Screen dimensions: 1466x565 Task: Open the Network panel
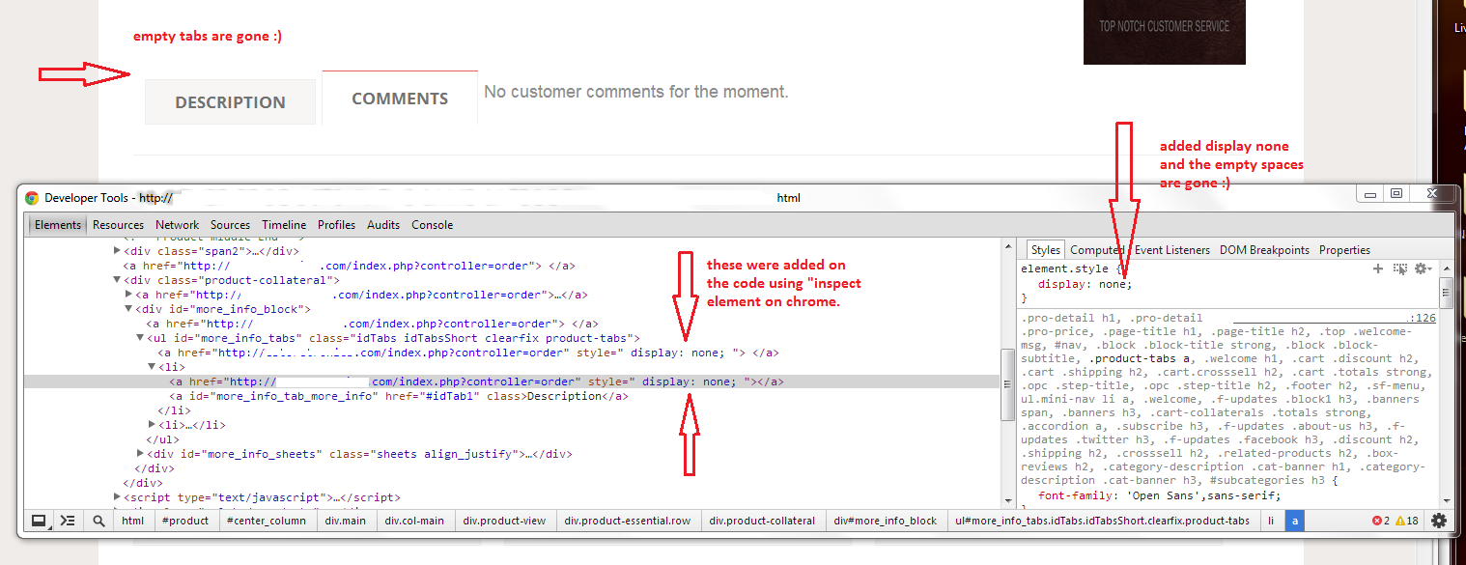[x=178, y=225]
